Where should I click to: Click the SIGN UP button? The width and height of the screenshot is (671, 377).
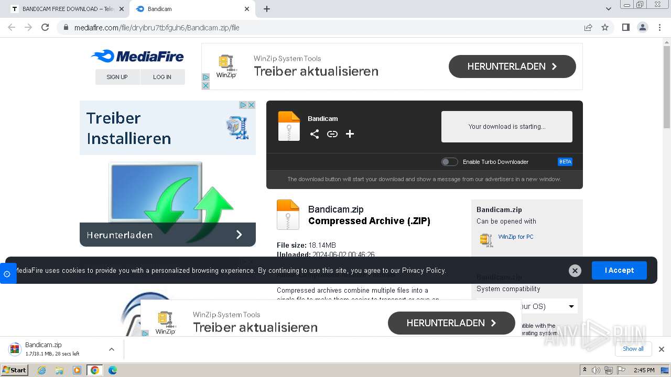coord(117,77)
